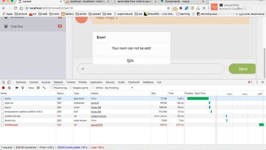Tick the Offline checkbox
This screenshot has width=266, height=150.
click(x=93, y=88)
